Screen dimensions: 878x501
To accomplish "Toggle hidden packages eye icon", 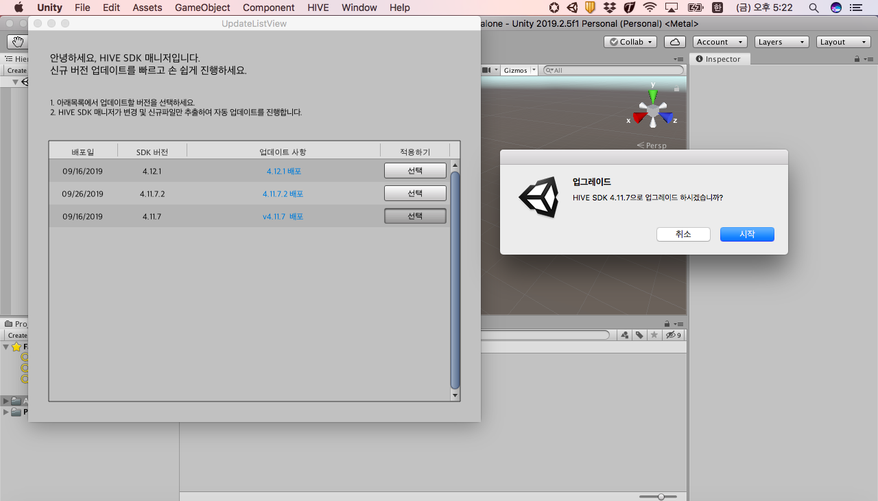I will (x=674, y=335).
